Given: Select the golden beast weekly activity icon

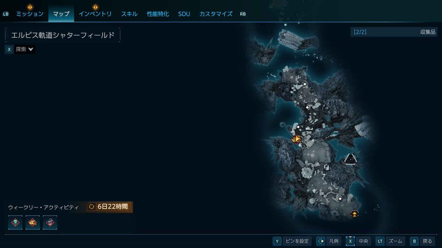Looking at the screenshot, I should (32, 223).
